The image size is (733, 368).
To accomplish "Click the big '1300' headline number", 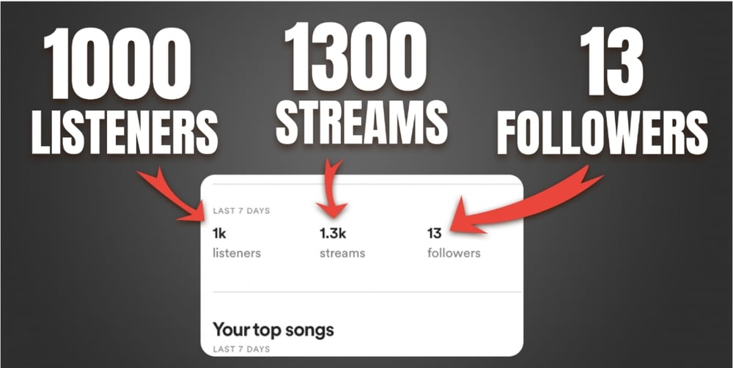I will click(x=356, y=56).
